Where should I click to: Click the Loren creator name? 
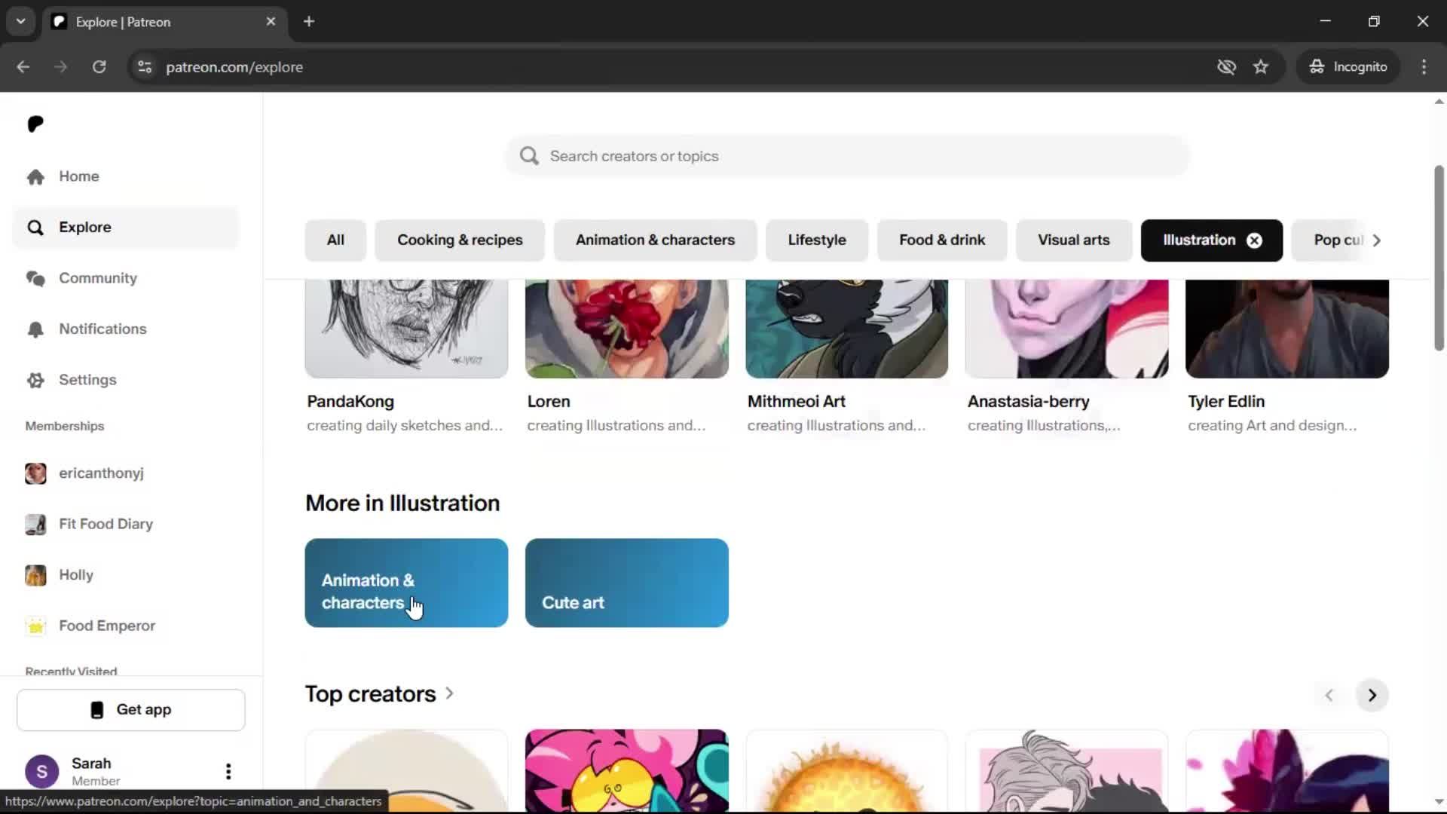[549, 402]
